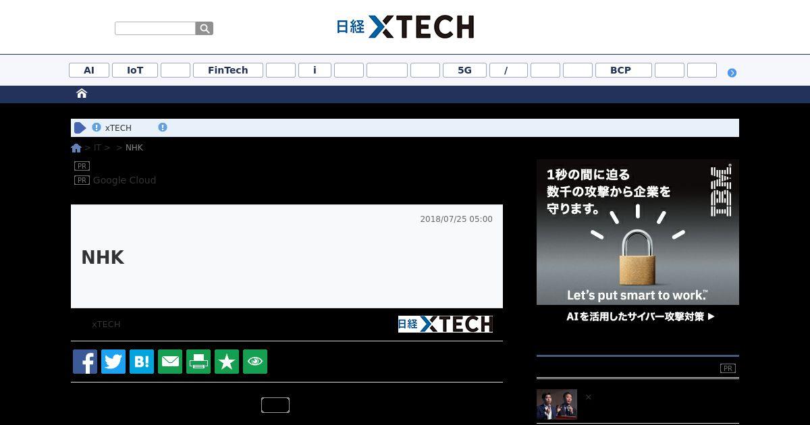Bookmark with Hatena B! icon
Viewport: 810px width, 425px height.
[142, 362]
